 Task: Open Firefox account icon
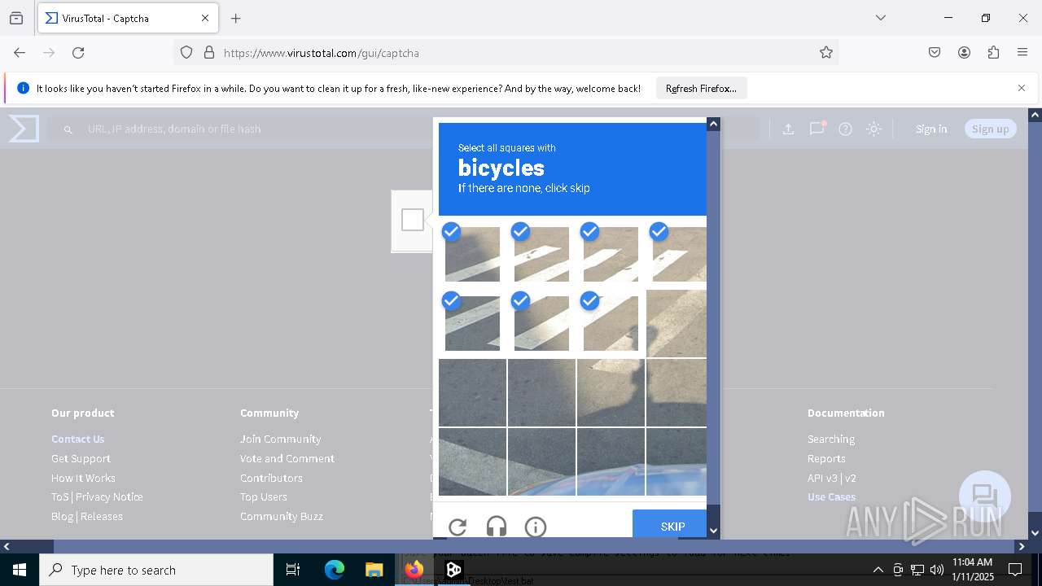click(964, 52)
